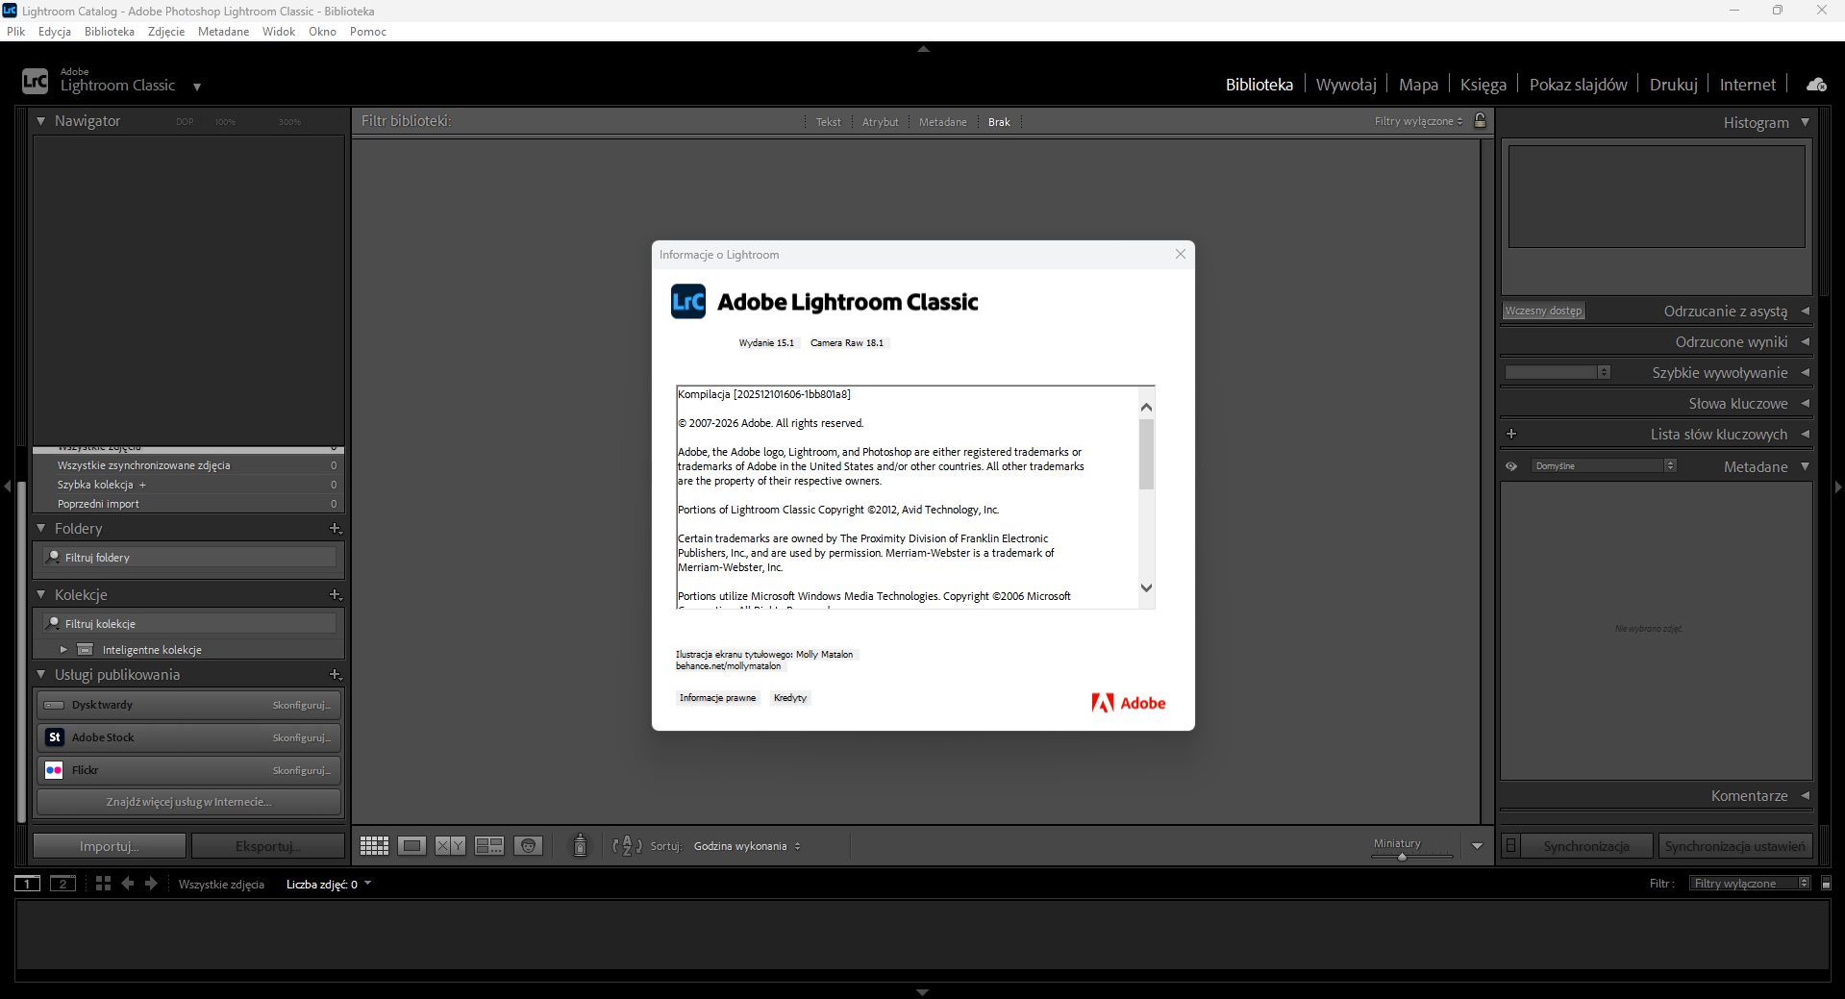
Task: Open the Zdjęcie menu
Action: [x=165, y=32]
